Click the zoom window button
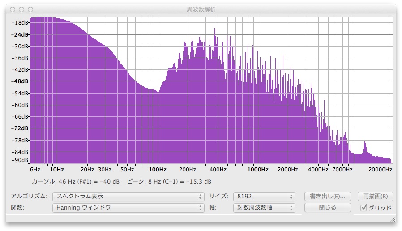The image size is (402, 231). pyautogui.click(x=30, y=9)
